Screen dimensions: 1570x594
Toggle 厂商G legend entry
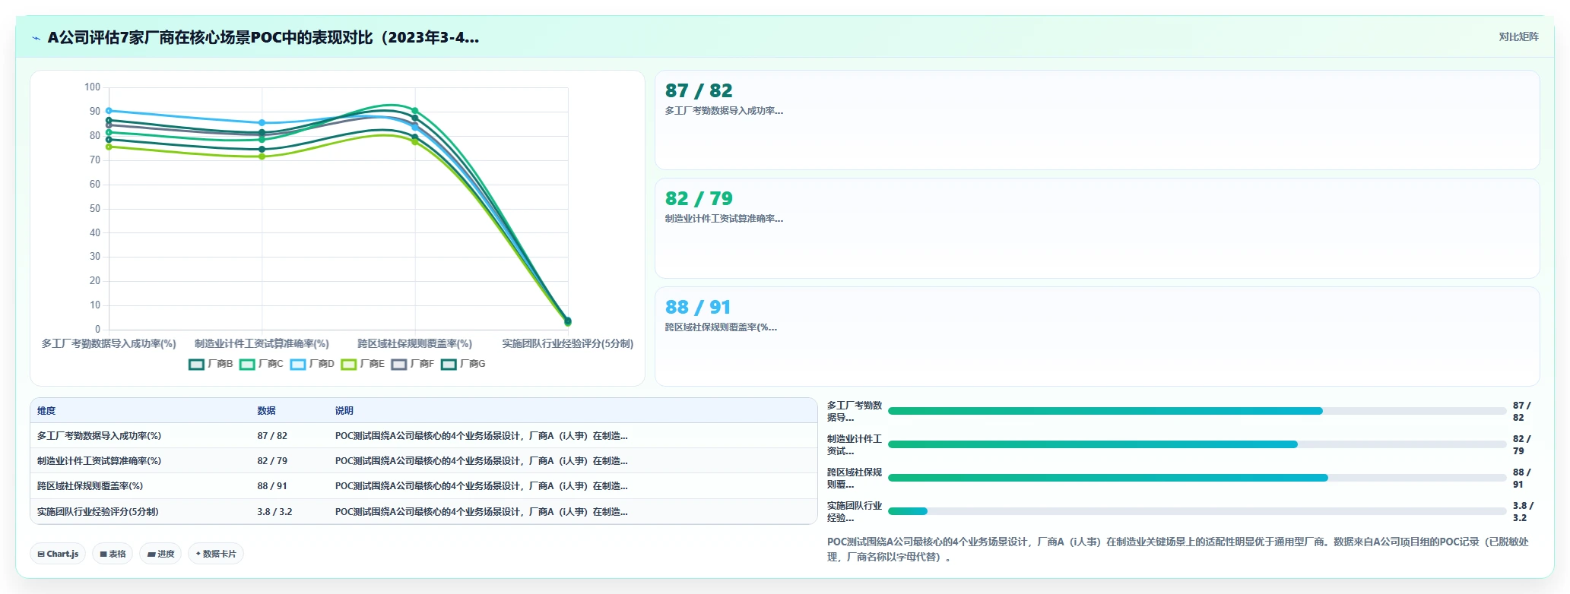463,365
